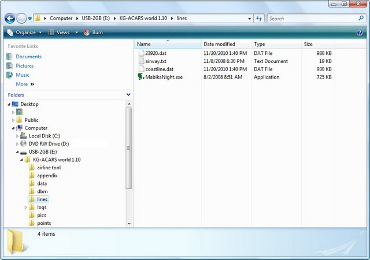Select the 23920.dat file icon
Image resolution: width=370 pixels, height=260 pixels.
click(x=141, y=53)
